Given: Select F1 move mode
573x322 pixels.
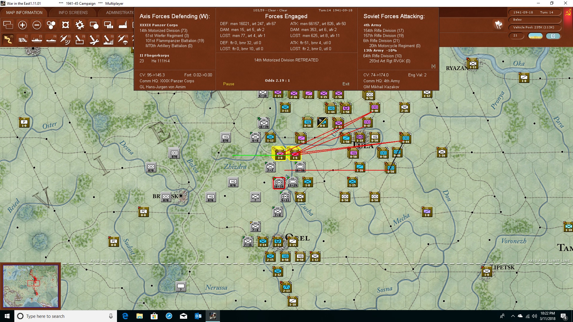Looking at the screenshot, I should tap(8, 39).
